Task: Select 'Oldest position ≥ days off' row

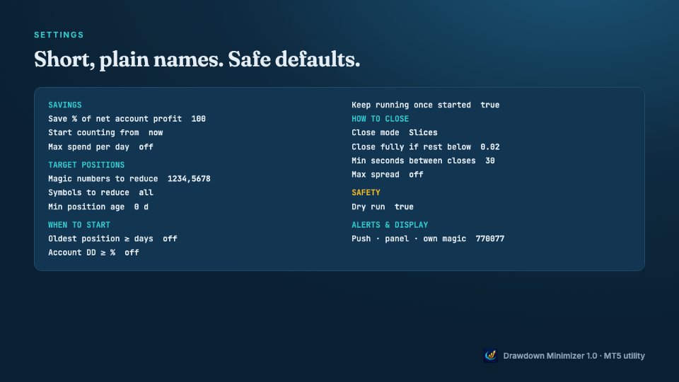Action: (112, 238)
